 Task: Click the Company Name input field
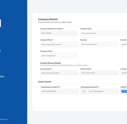[x=104, y=33]
